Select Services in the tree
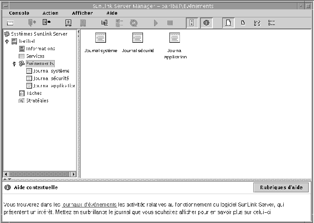The width and height of the screenshot is (314, 223). pyautogui.click(x=35, y=56)
